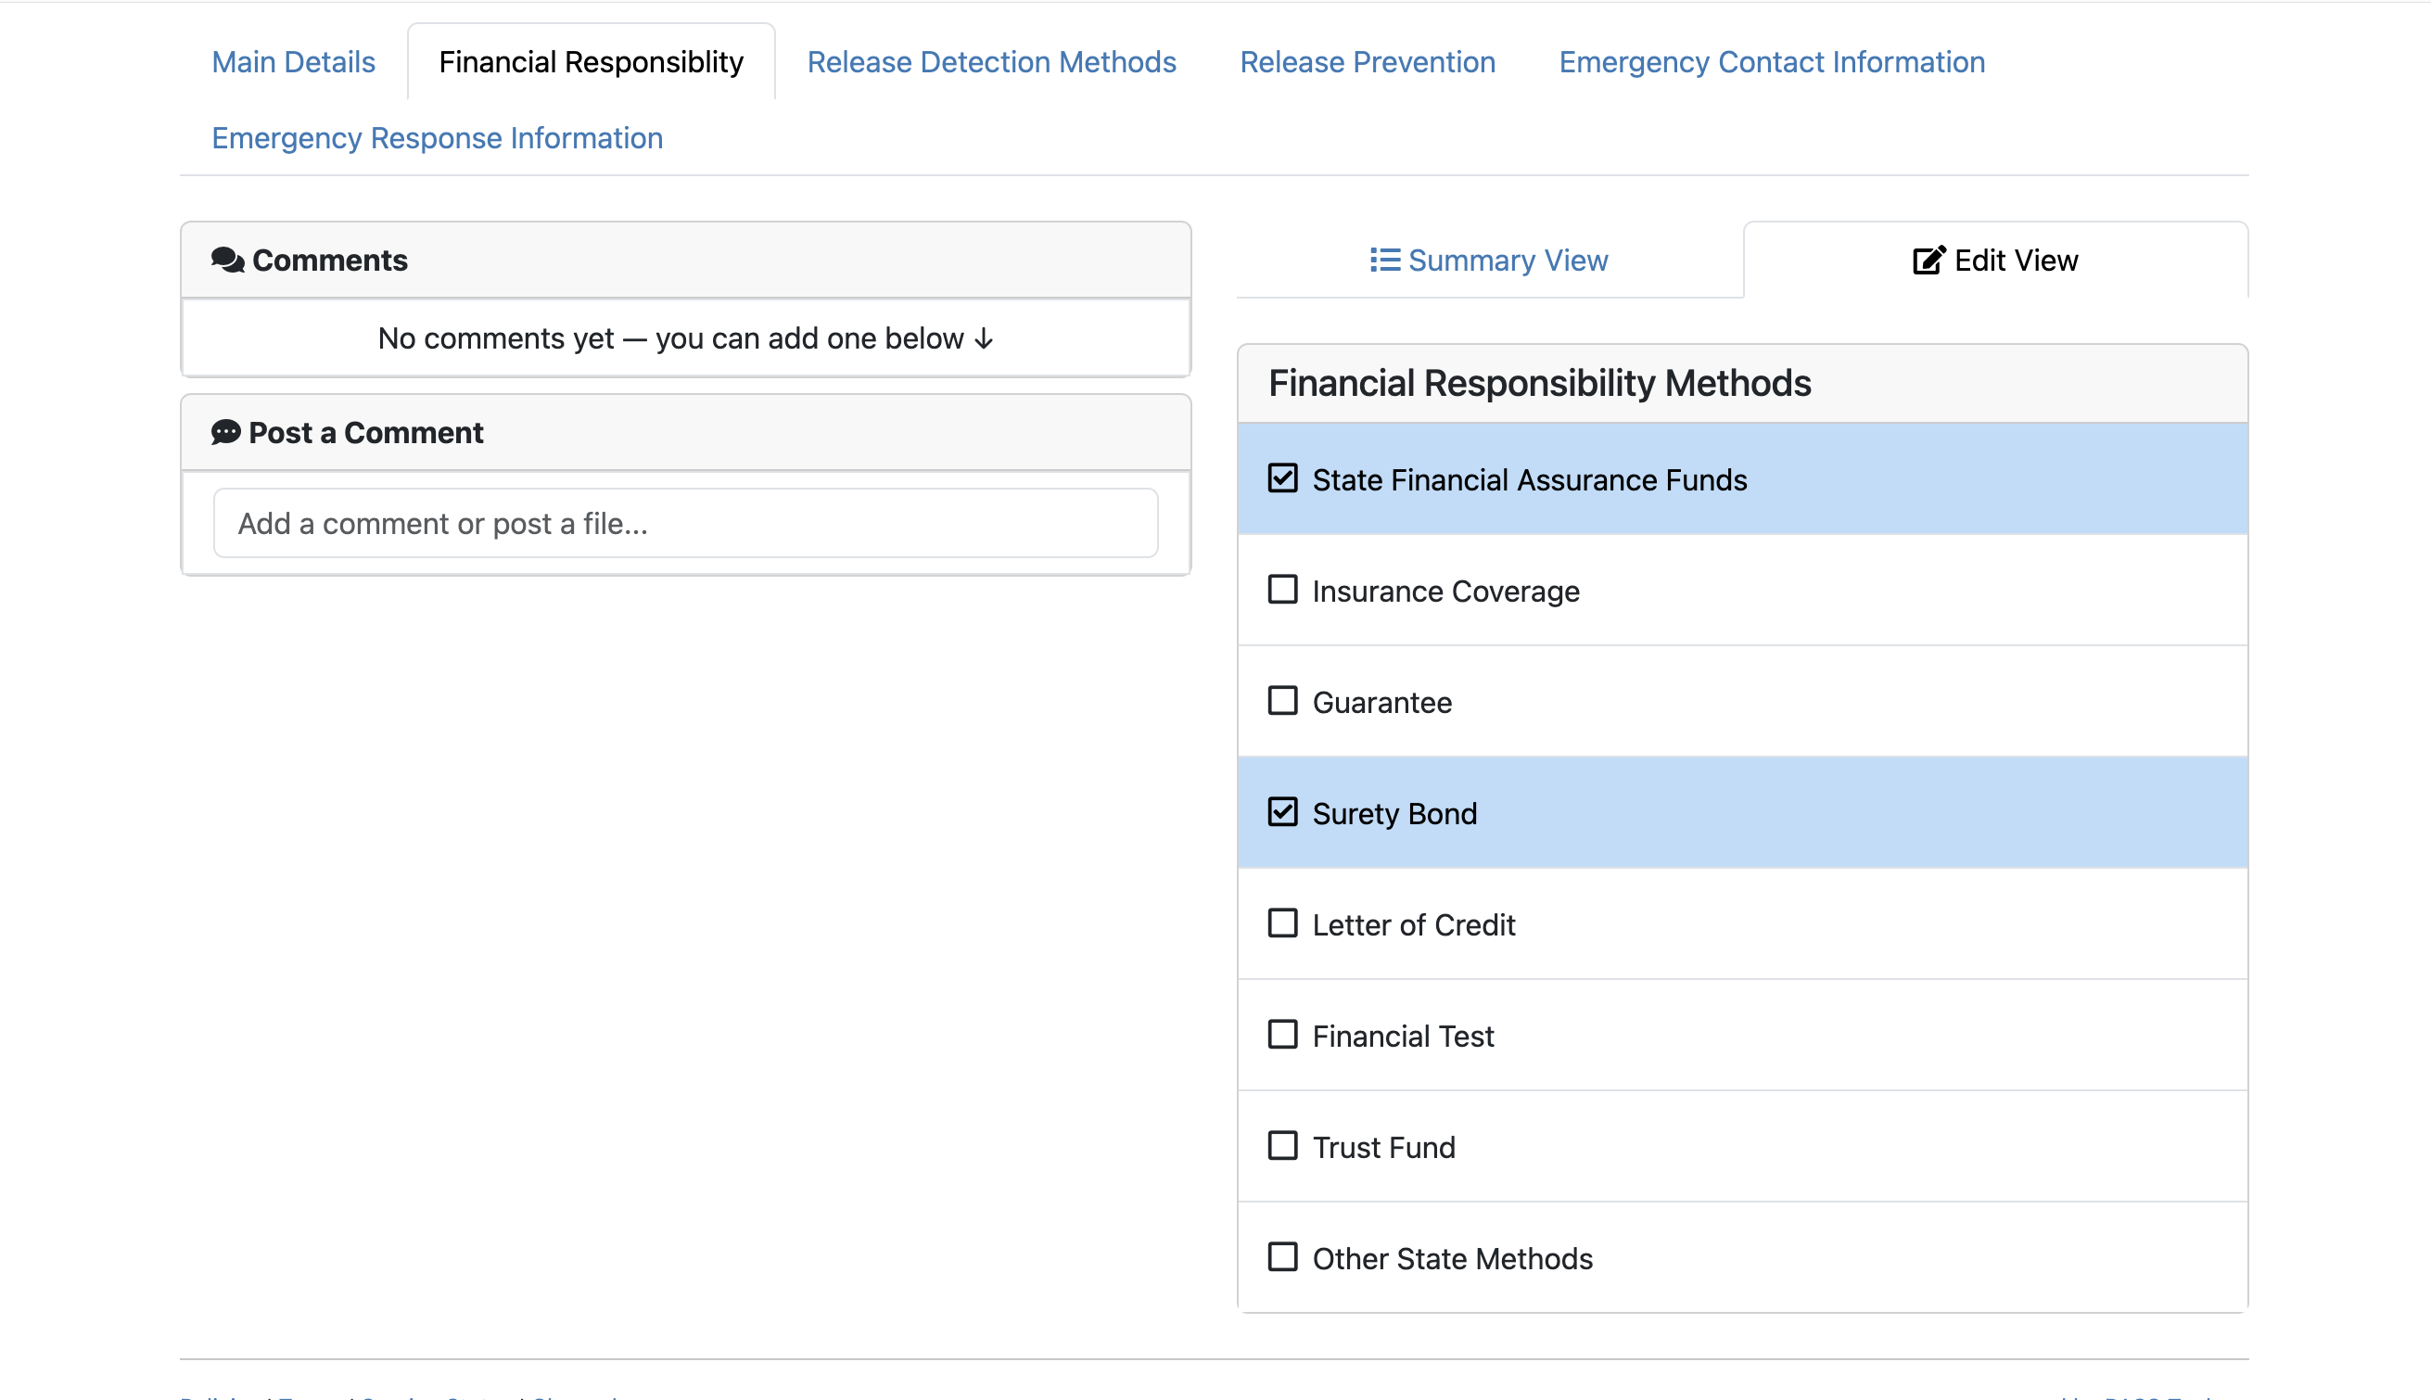Select the Financial Test checkbox

point(1282,1035)
